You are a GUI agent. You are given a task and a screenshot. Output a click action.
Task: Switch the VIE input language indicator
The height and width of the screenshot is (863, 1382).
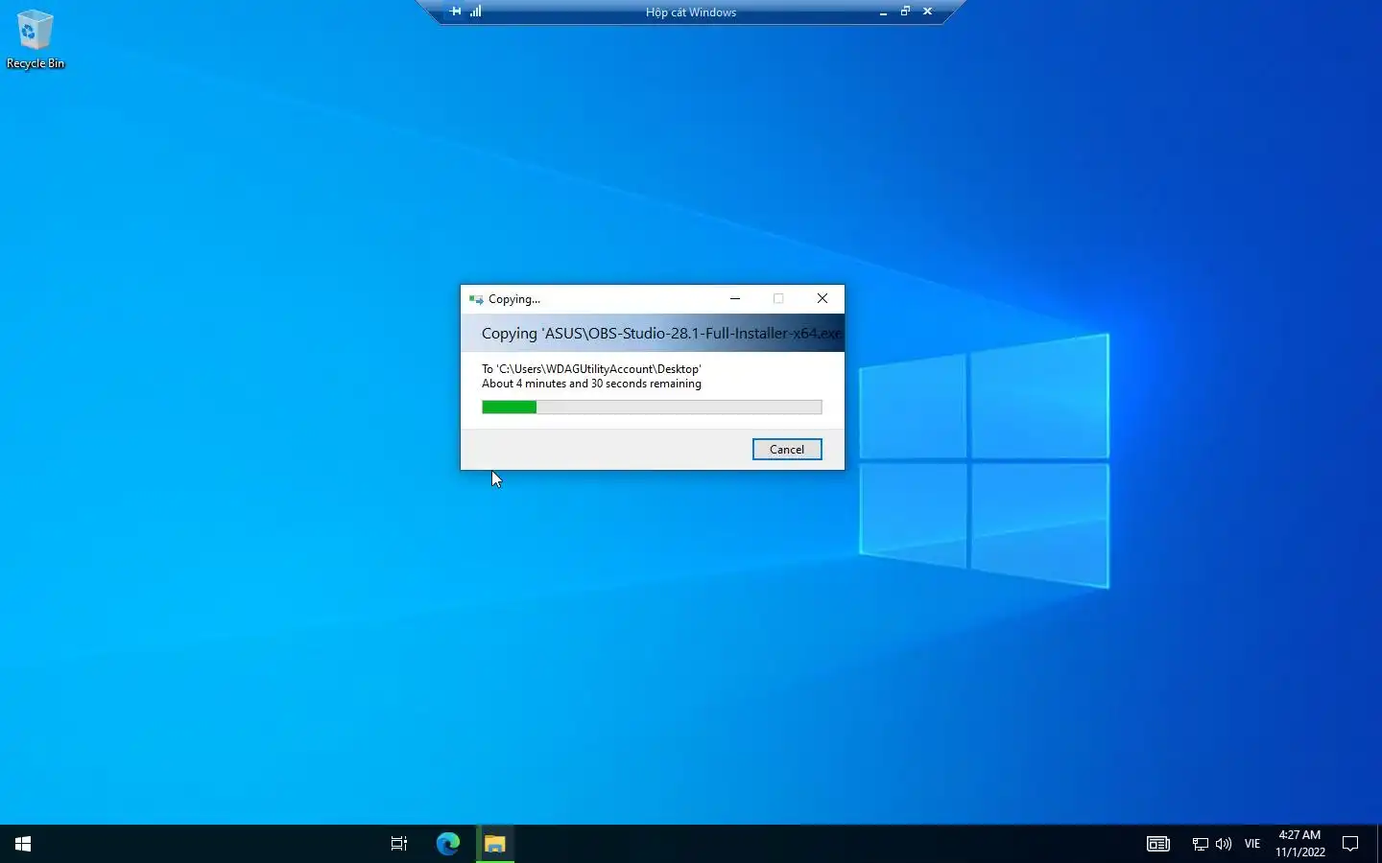(1252, 844)
